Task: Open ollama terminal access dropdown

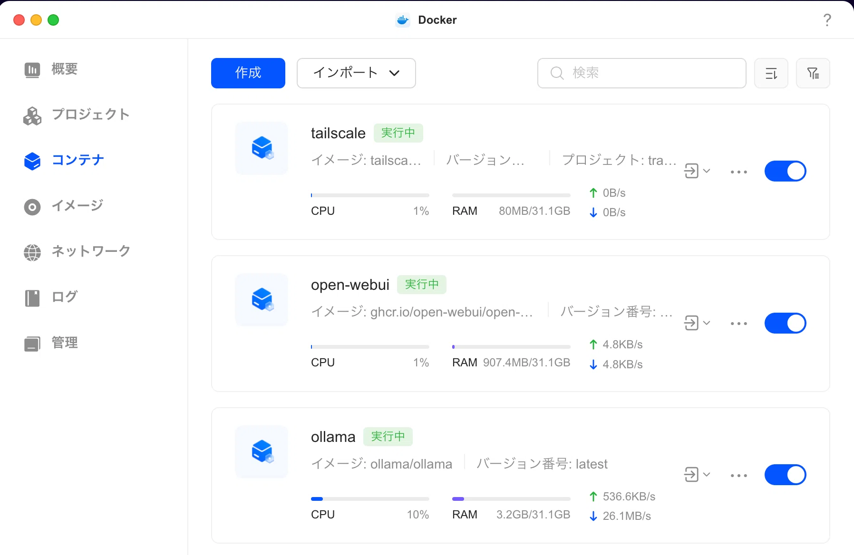Action: [697, 475]
